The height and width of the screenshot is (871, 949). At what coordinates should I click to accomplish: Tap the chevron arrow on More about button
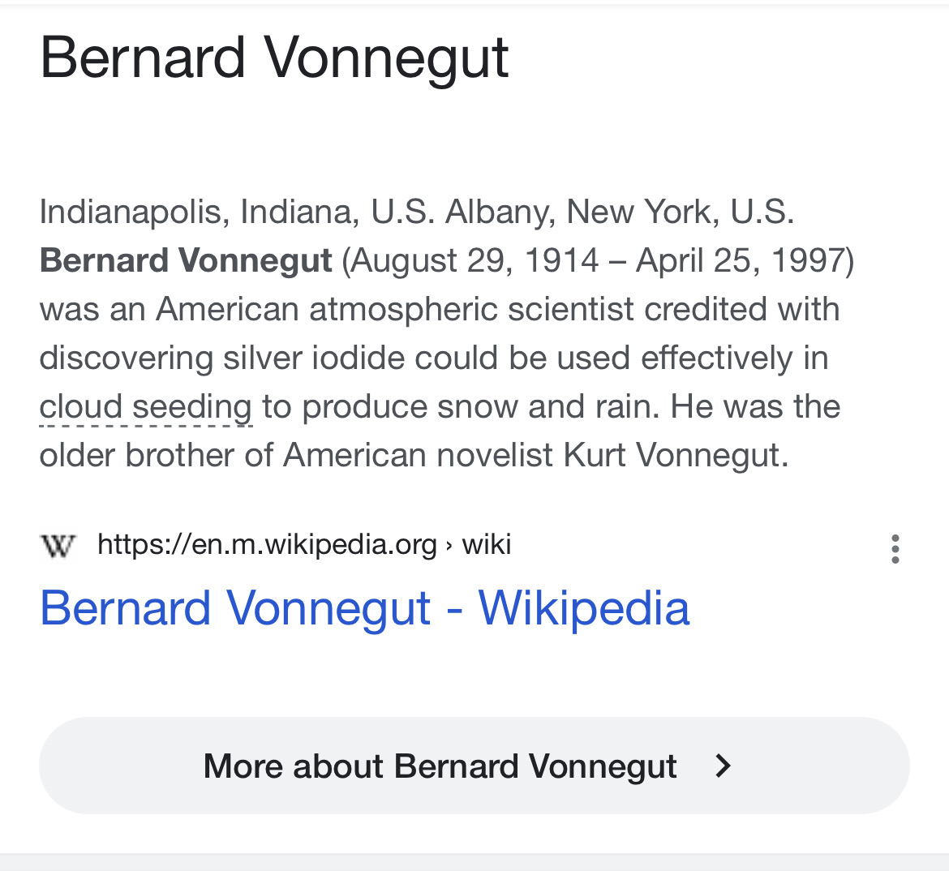[723, 766]
